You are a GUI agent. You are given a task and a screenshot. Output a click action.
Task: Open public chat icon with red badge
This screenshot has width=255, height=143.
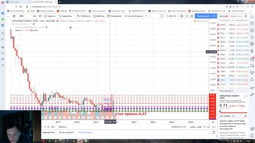coord(252,59)
